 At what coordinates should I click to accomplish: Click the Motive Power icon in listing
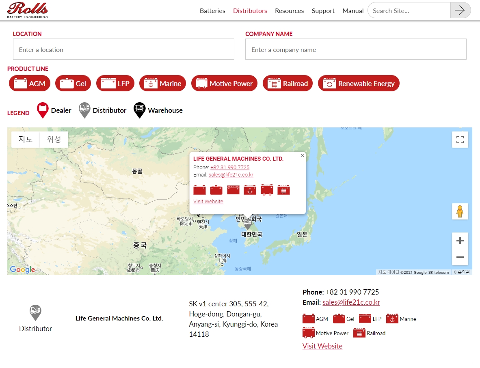(309, 333)
